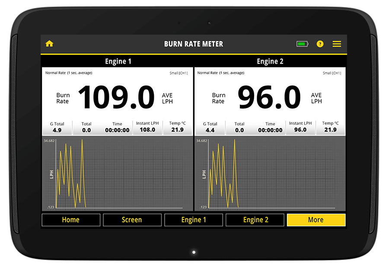The width and height of the screenshot is (389, 280).
Task: Tap the highlighted More button
Action: point(316,220)
